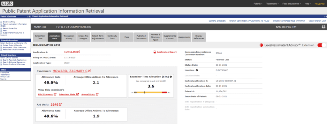This screenshot has width=327, height=125.
Task: Expand Supplemental Resources & Support node
Action: click(x=1, y=33)
